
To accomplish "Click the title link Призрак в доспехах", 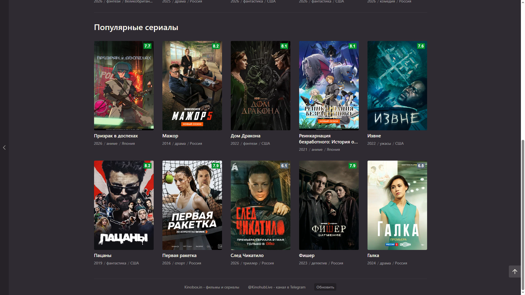I will 116,136.
